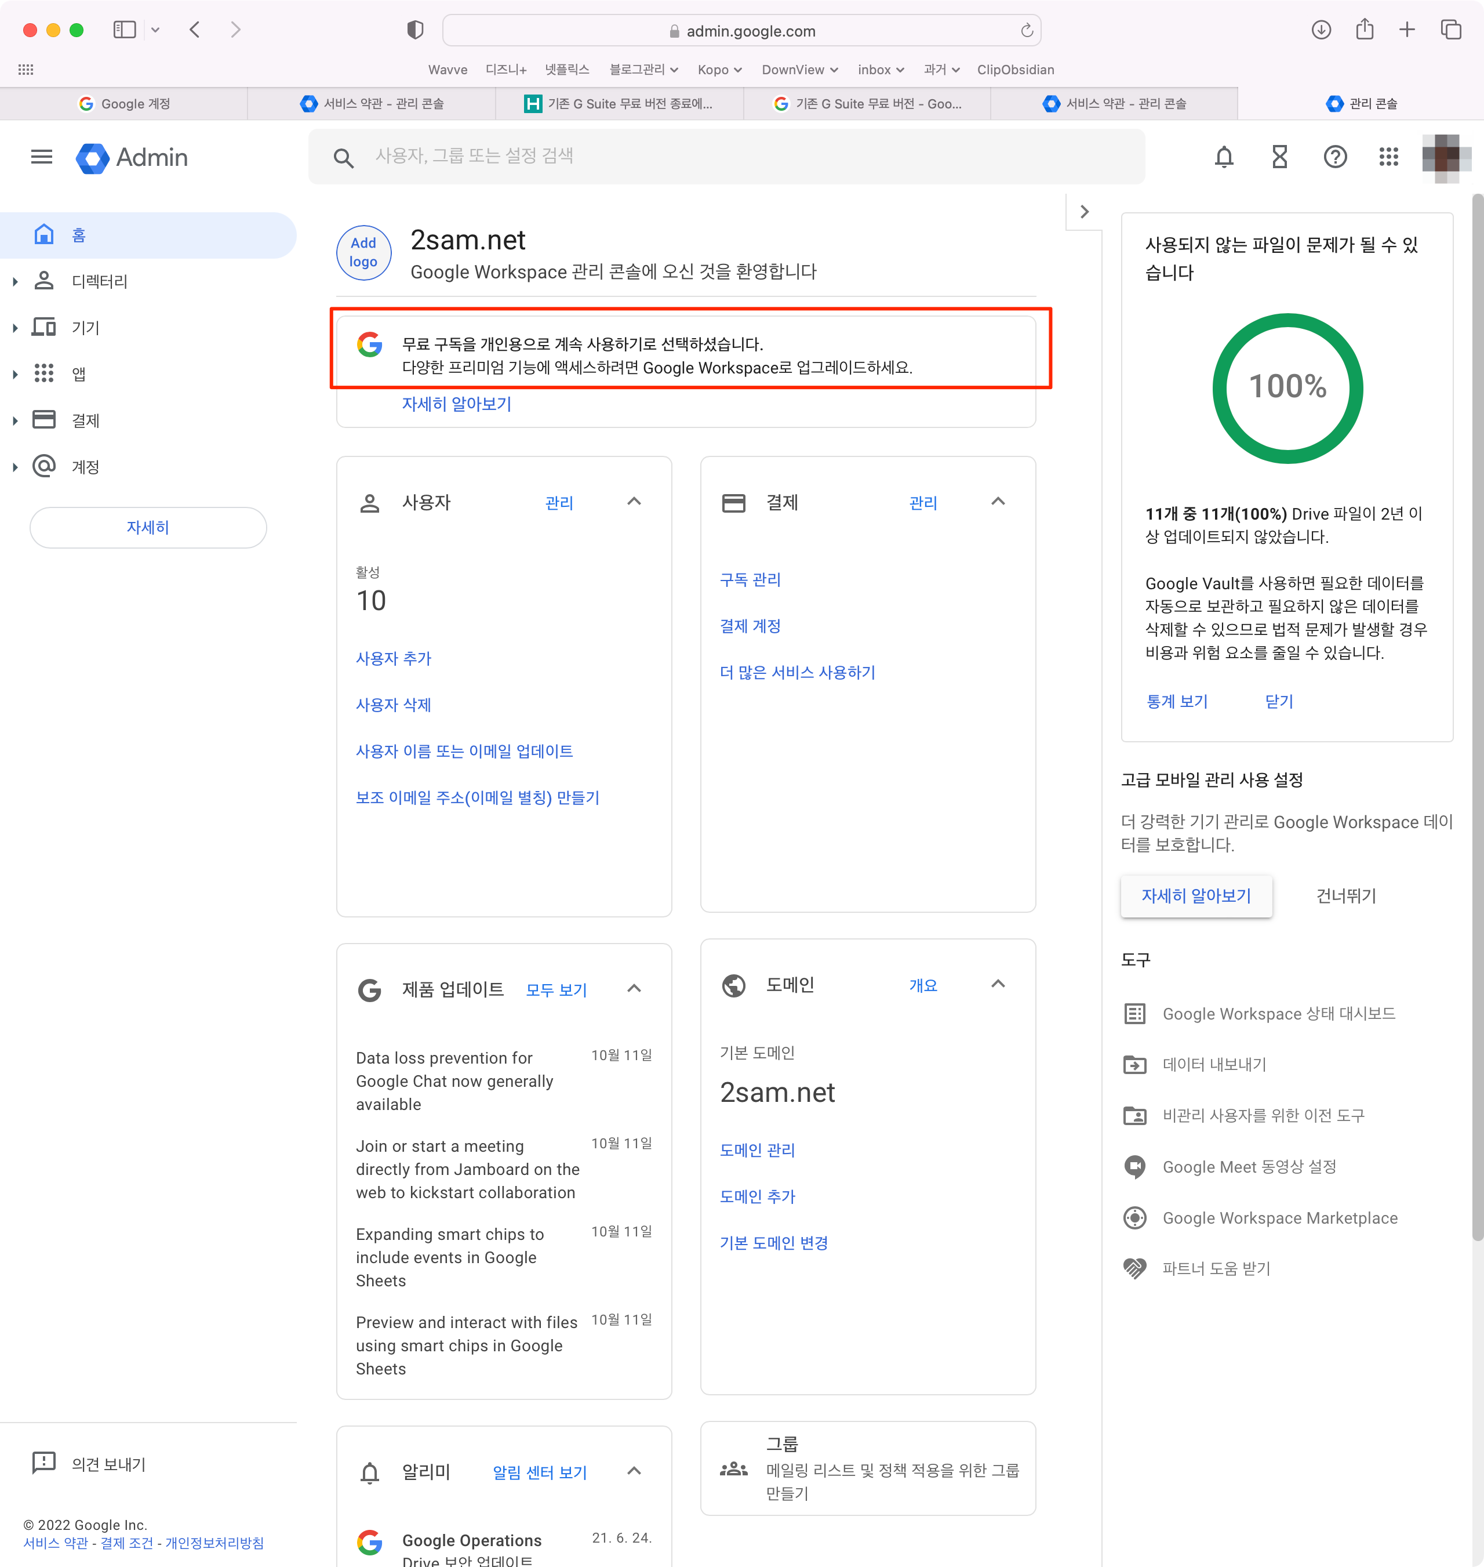The height and width of the screenshot is (1567, 1484).
Task: Click the hamburger main menu icon
Action: point(41,157)
